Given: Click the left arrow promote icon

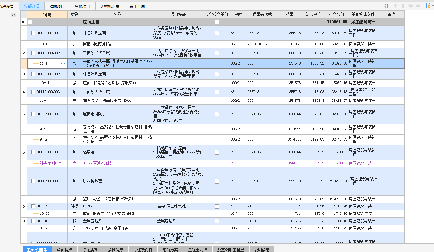Looking at the screenshot, I should click(410, 6).
